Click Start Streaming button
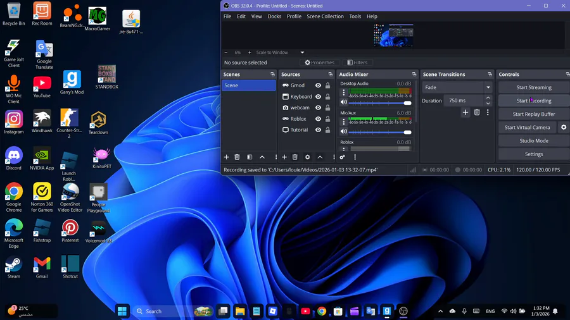This screenshot has width=570, height=320. coord(533,88)
